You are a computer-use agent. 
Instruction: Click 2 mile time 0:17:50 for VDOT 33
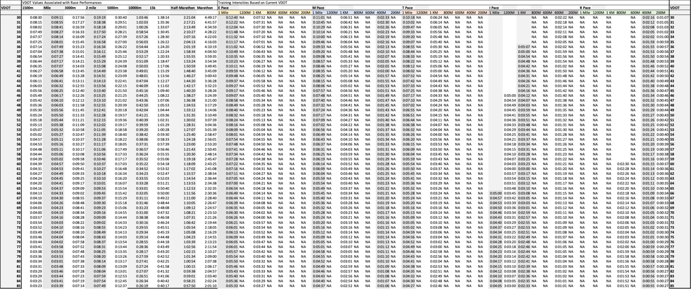point(100,32)
